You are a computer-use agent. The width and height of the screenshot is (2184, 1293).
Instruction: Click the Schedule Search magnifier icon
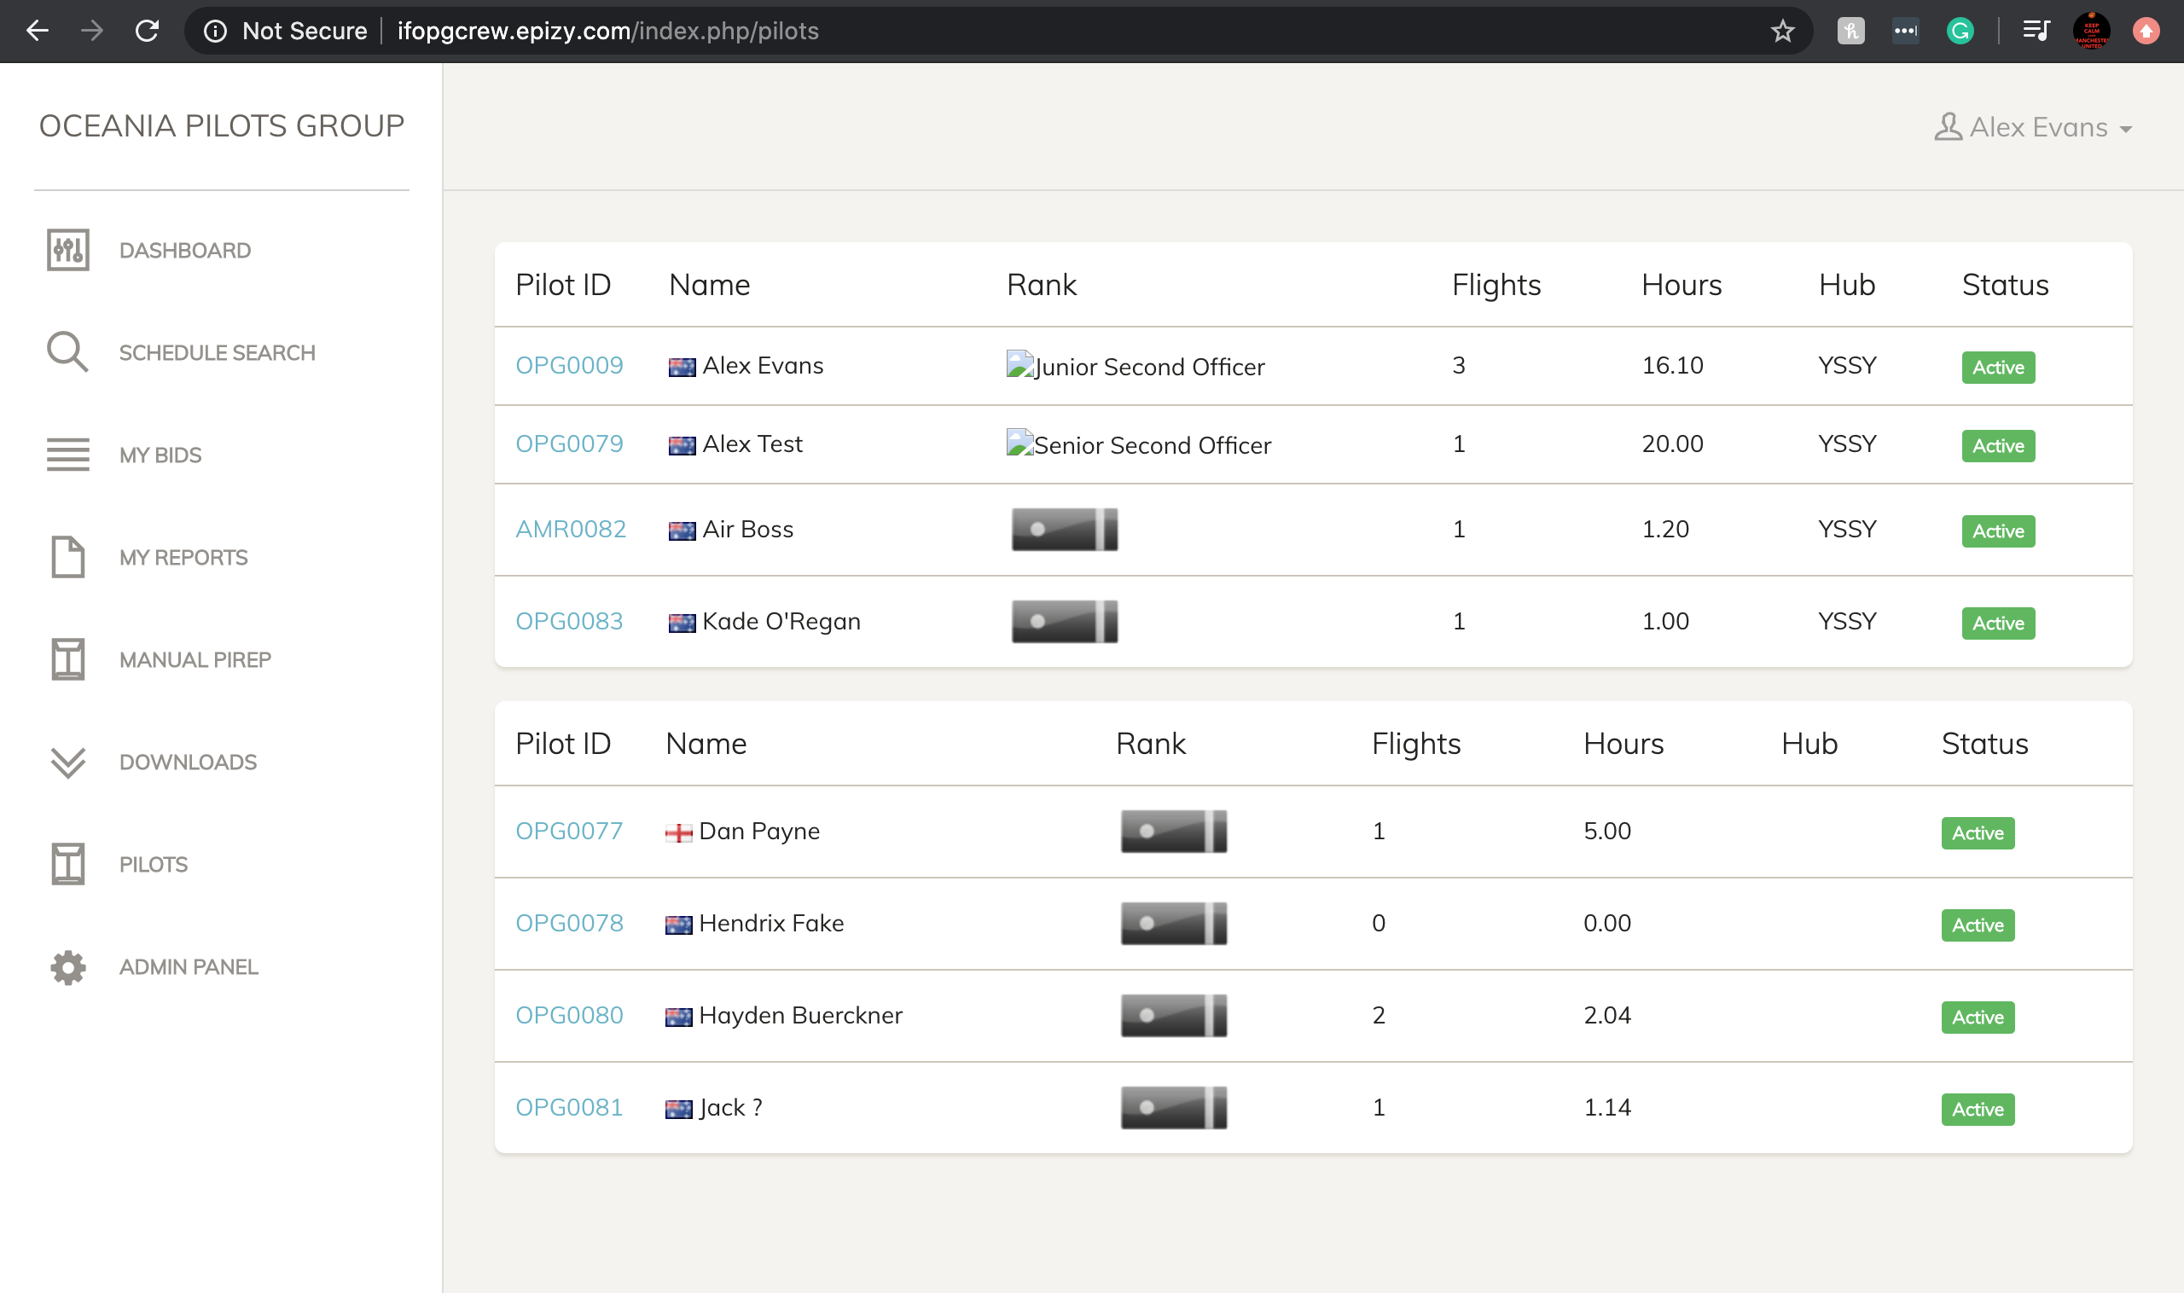coord(67,352)
